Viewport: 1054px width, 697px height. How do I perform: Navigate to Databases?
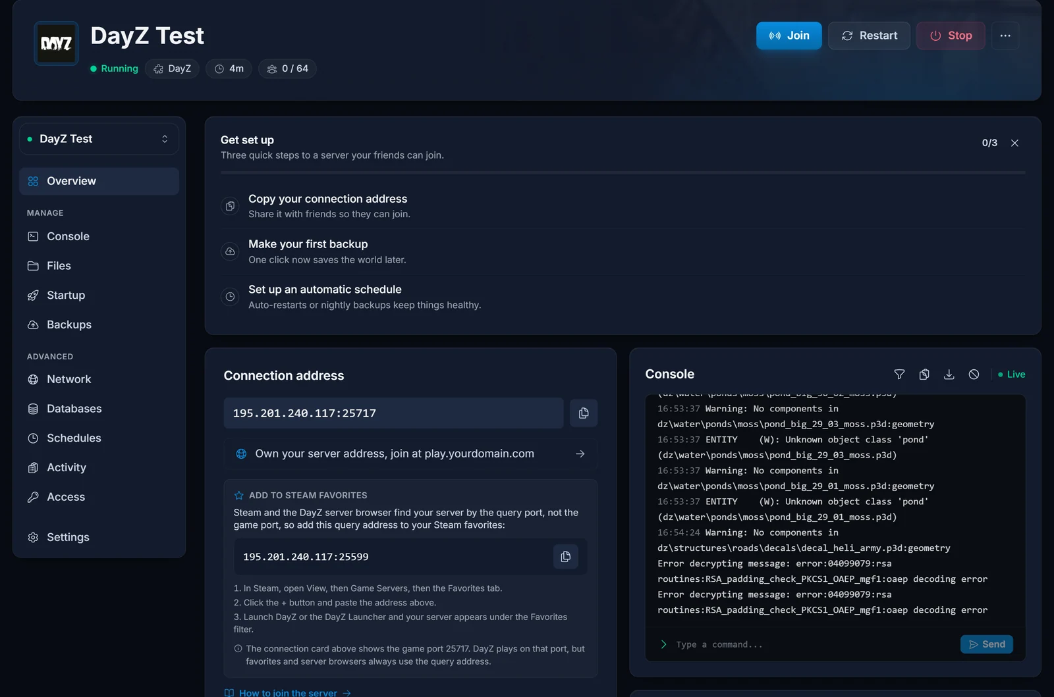(x=99, y=409)
